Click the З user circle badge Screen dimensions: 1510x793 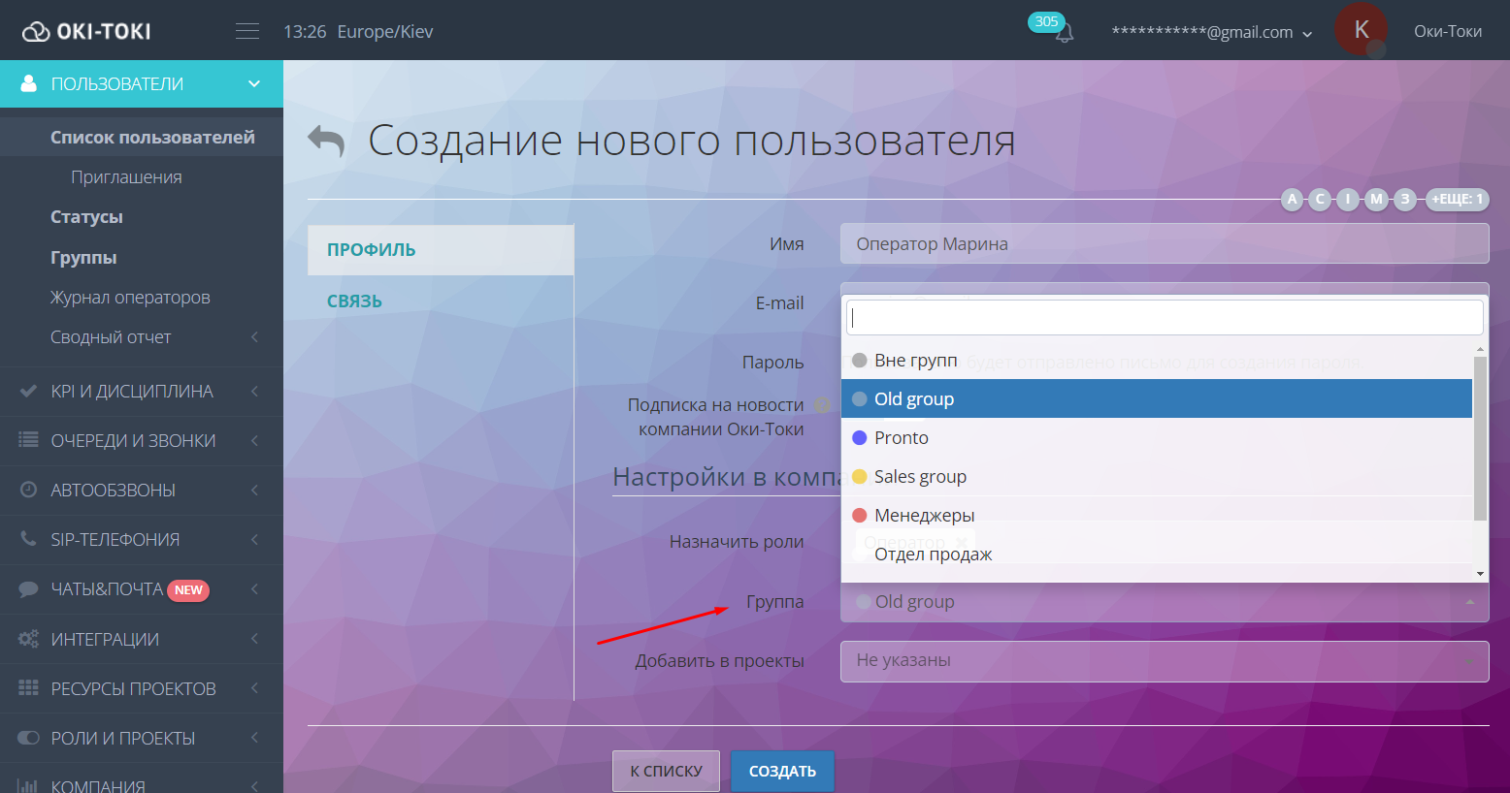coord(1404,199)
